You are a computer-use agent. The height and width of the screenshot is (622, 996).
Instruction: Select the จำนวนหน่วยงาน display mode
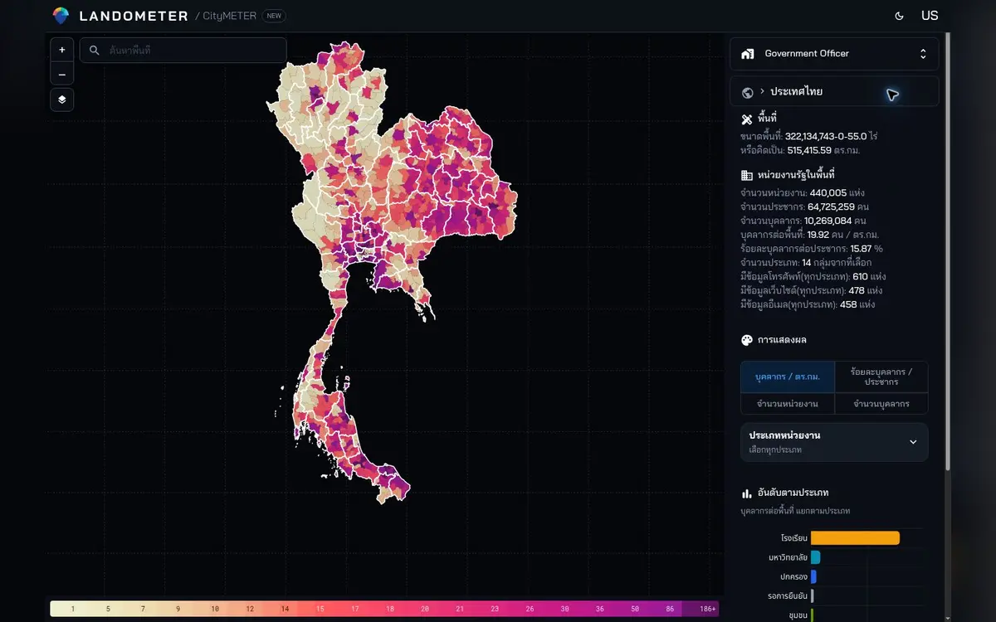[788, 404]
